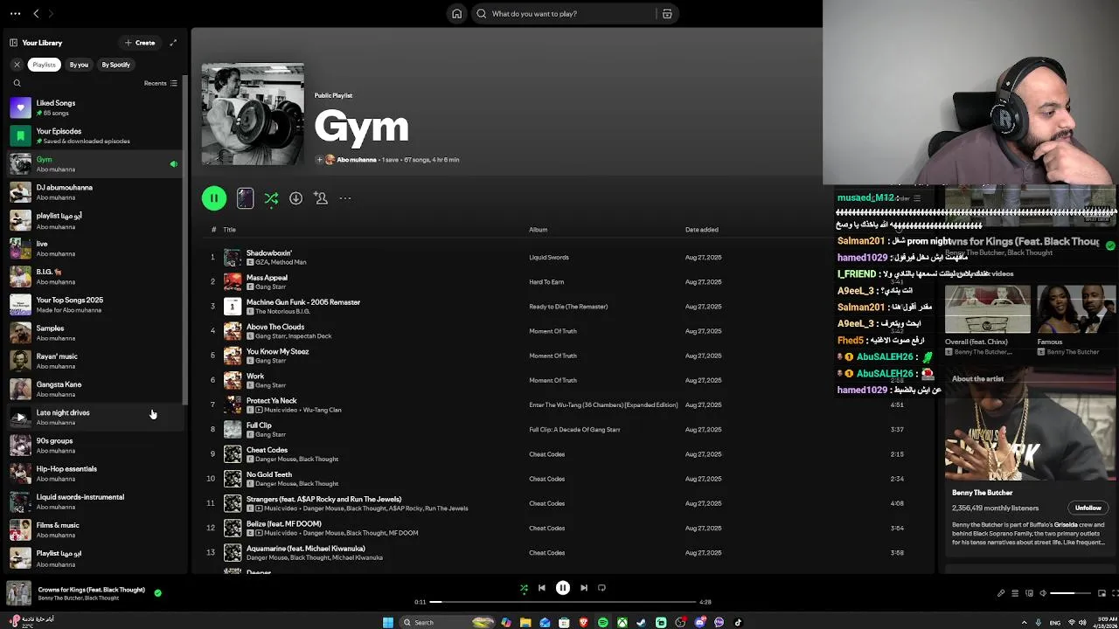This screenshot has width=1119, height=629.
Task: Play Shadowboxin' track
Action: 212,257
